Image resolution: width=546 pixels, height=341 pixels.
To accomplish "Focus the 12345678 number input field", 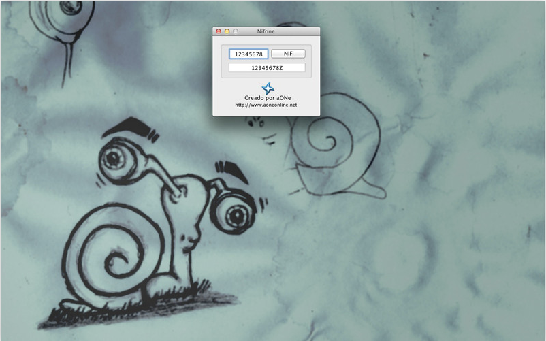I will [248, 54].
